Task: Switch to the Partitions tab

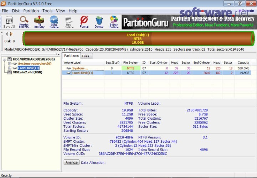Action: tap(71, 56)
